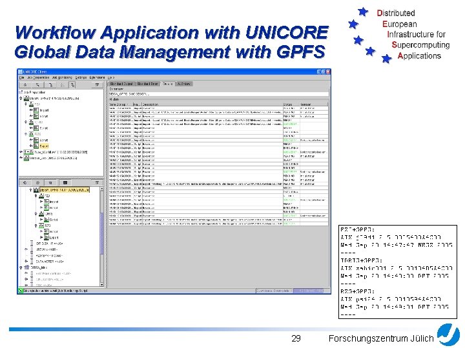The width and height of the screenshot is (465, 348).
Task: Sort table by Description column
Action: click(212, 104)
